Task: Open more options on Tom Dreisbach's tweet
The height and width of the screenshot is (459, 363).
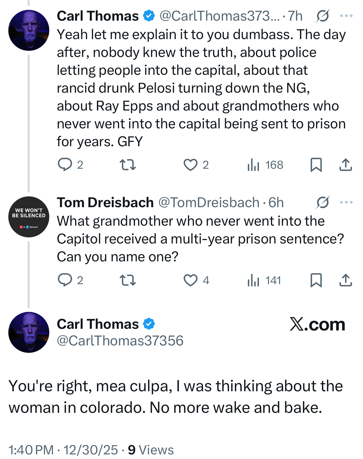Action: point(346,202)
